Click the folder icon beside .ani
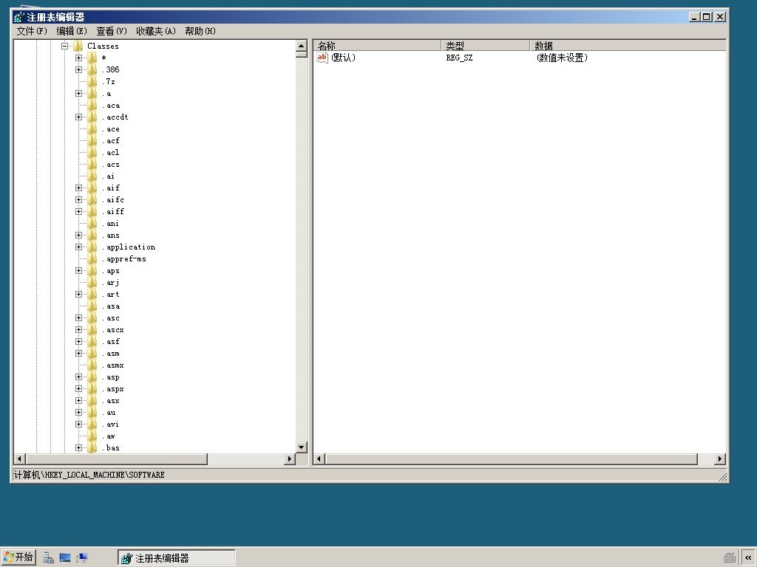 (x=92, y=223)
